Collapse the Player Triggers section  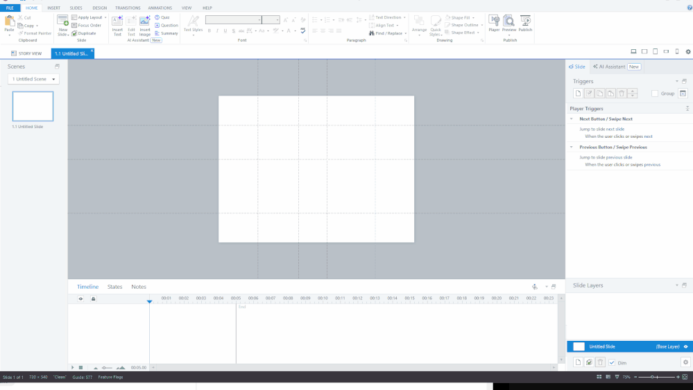[687, 108]
